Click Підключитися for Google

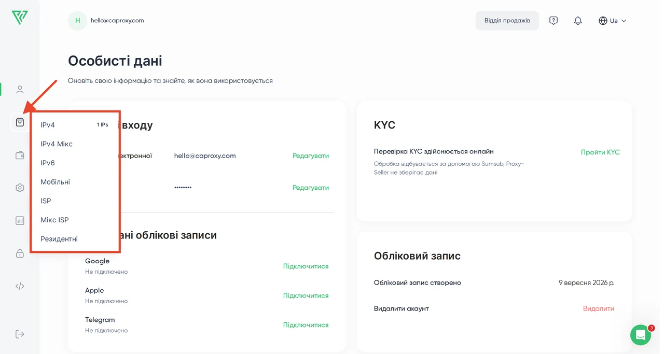click(306, 266)
